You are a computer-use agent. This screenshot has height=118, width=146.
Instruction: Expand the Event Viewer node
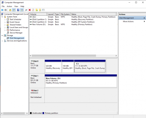pyautogui.click(x=5, y=22)
